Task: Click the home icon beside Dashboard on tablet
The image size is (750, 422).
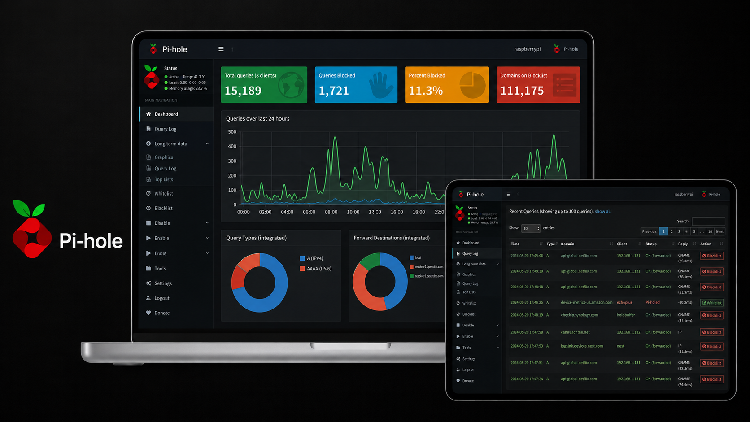Action: tap(458, 243)
